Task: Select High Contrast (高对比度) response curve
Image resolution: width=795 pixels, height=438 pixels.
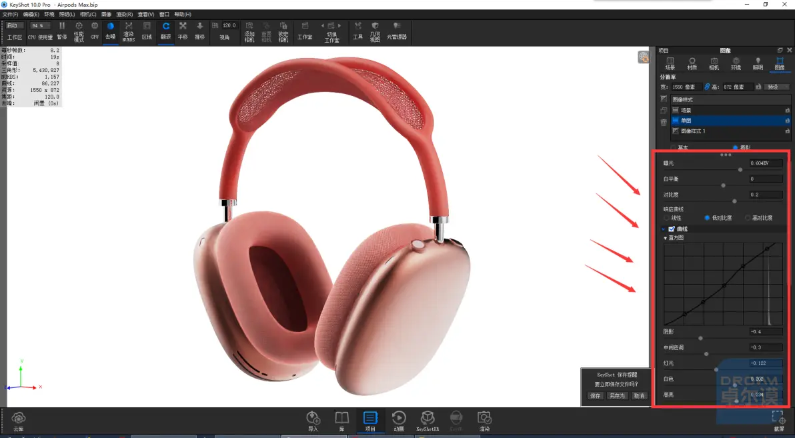Action: (x=748, y=218)
